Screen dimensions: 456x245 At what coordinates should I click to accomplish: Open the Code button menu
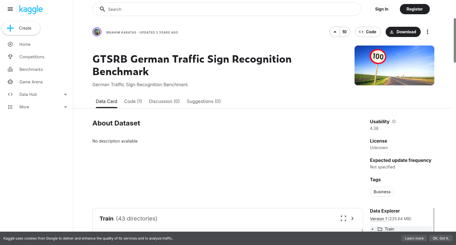368,32
